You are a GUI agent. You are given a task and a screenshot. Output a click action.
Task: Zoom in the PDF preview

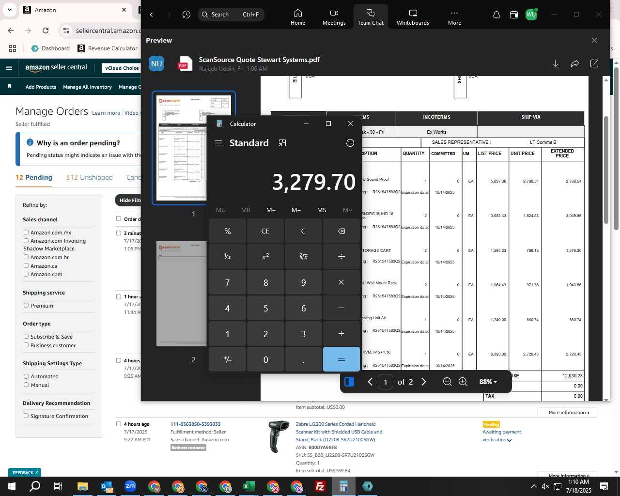coord(463,382)
